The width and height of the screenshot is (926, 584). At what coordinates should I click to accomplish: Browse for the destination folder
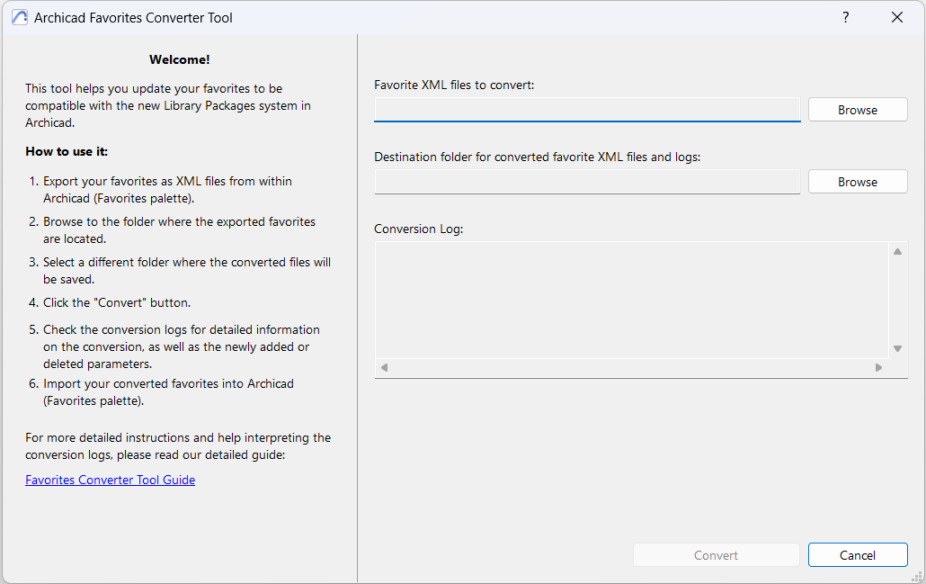click(857, 182)
